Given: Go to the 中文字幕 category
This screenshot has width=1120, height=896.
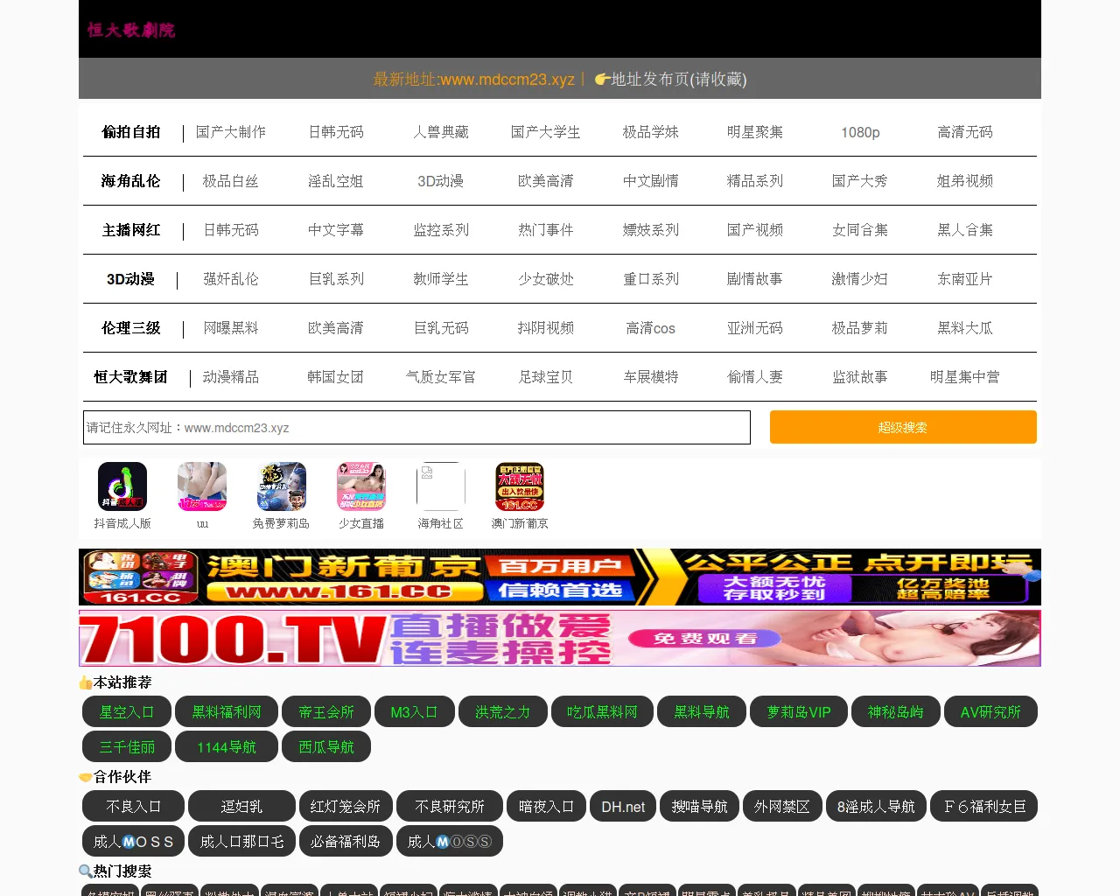Looking at the screenshot, I should tap(336, 230).
